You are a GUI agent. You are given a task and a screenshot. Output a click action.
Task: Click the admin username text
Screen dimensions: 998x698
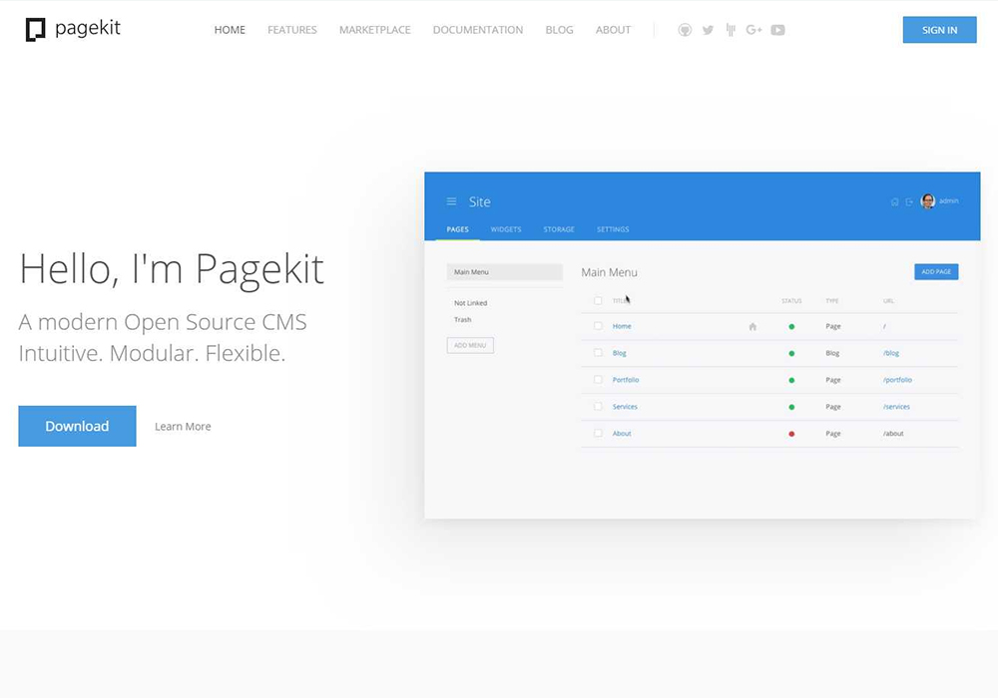click(x=948, y=200)
